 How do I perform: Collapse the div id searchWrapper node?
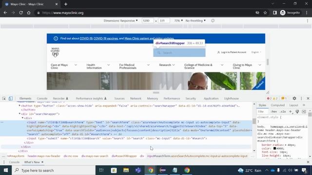[19, 114]
